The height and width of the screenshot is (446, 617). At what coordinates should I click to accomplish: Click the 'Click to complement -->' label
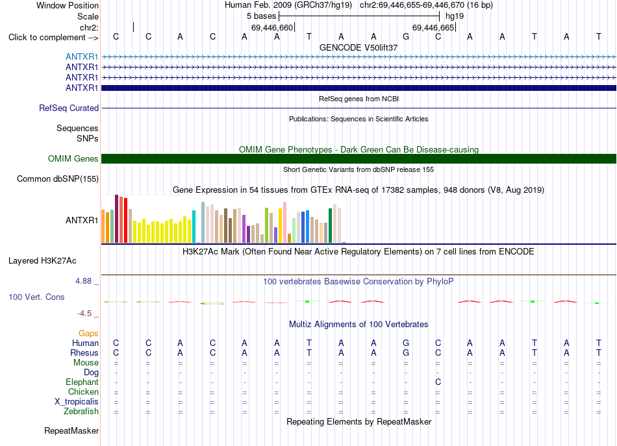53,38
